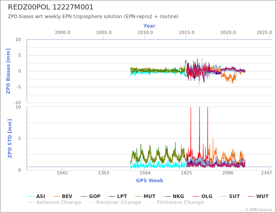Click the ZPD Biases [mm] axis label
This screenshot has width=276, height=213.
[8, 71]
